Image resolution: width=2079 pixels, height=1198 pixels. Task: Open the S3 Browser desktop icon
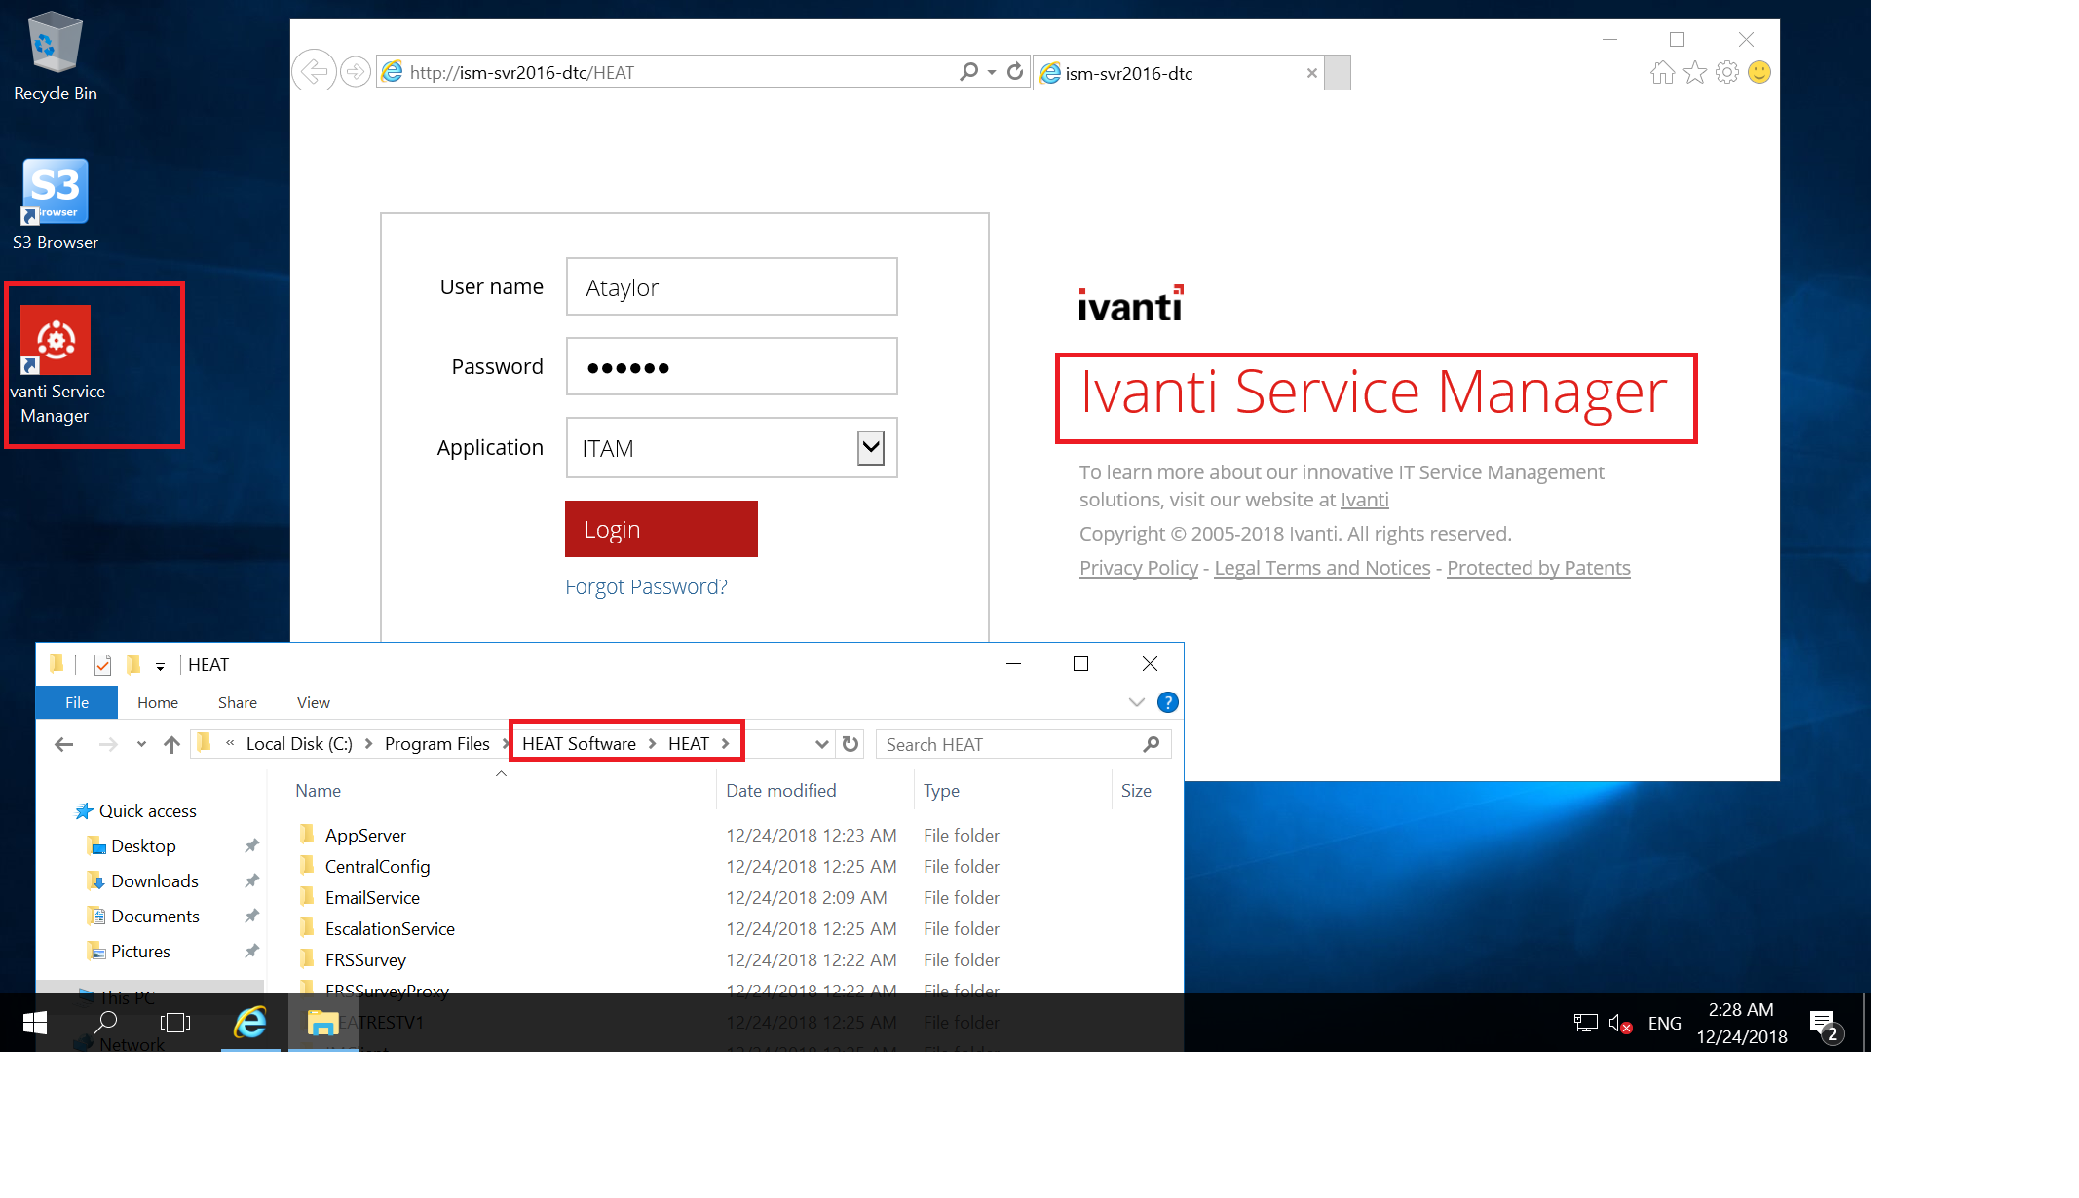click(x=56, y=192)
